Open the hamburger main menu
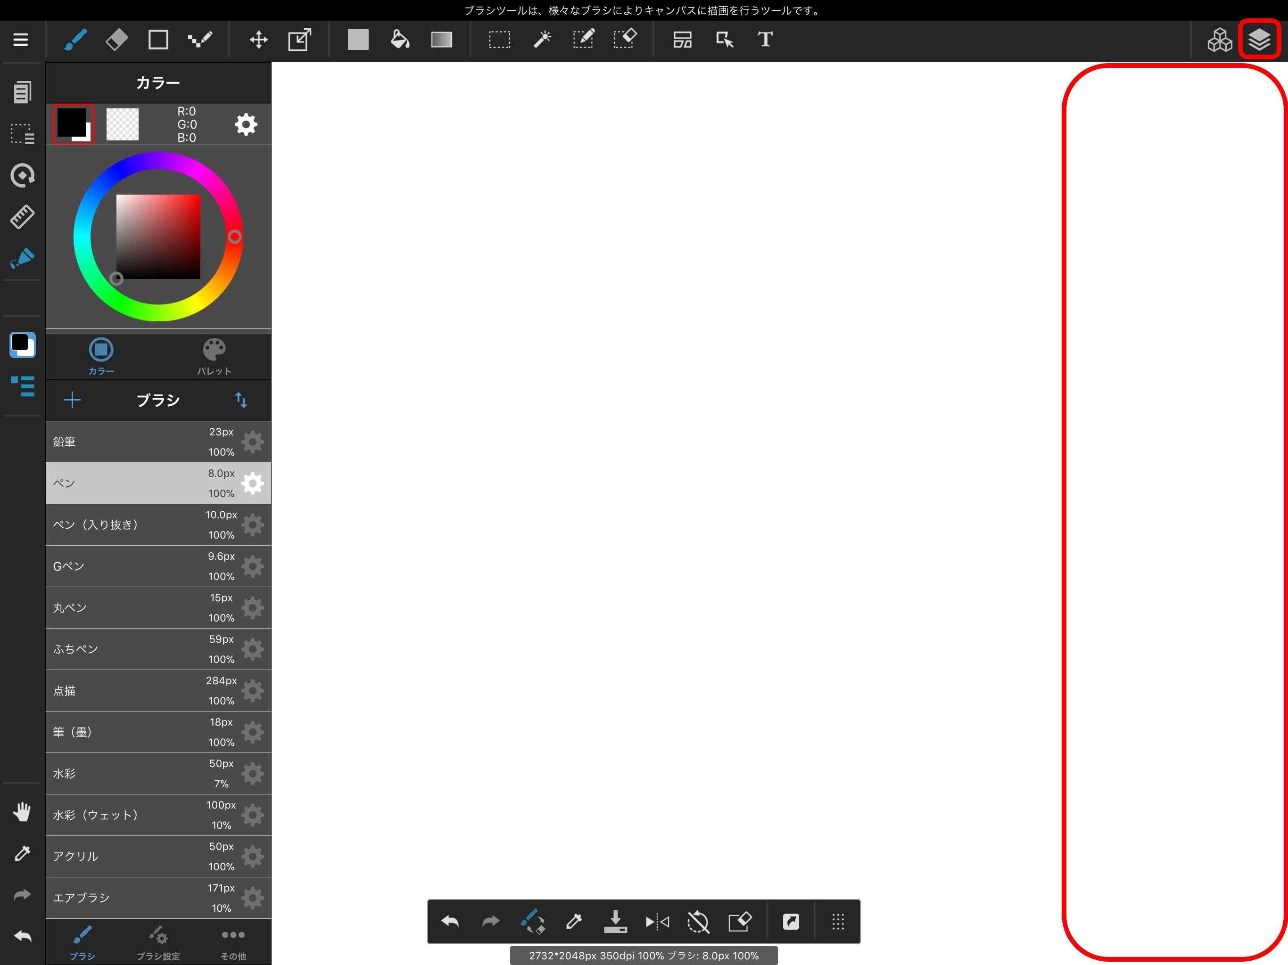The width and height of the screenshot is (1288, 965). click(21, 40)
